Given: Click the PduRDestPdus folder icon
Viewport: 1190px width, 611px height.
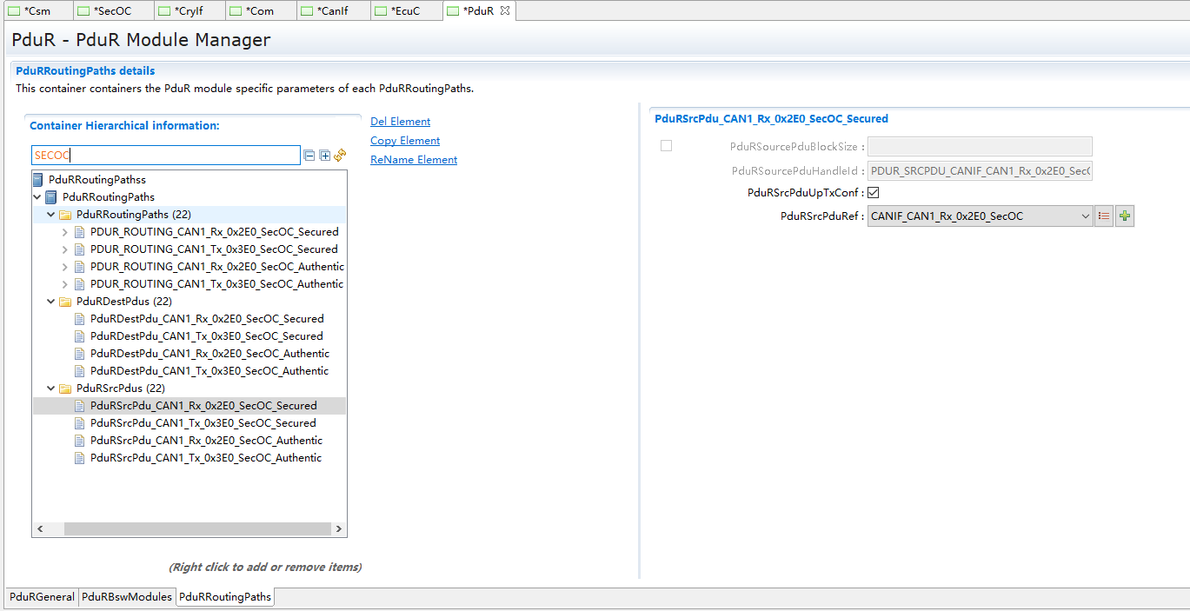Looking at the screenshot, I should coord(65,302).
